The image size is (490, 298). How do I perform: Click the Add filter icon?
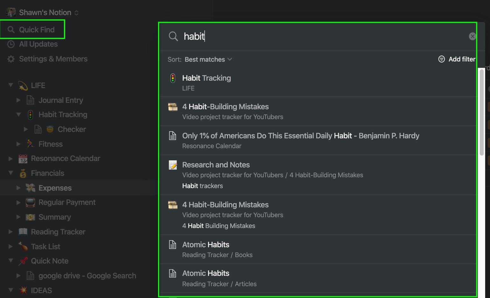[x=441, y=59]
